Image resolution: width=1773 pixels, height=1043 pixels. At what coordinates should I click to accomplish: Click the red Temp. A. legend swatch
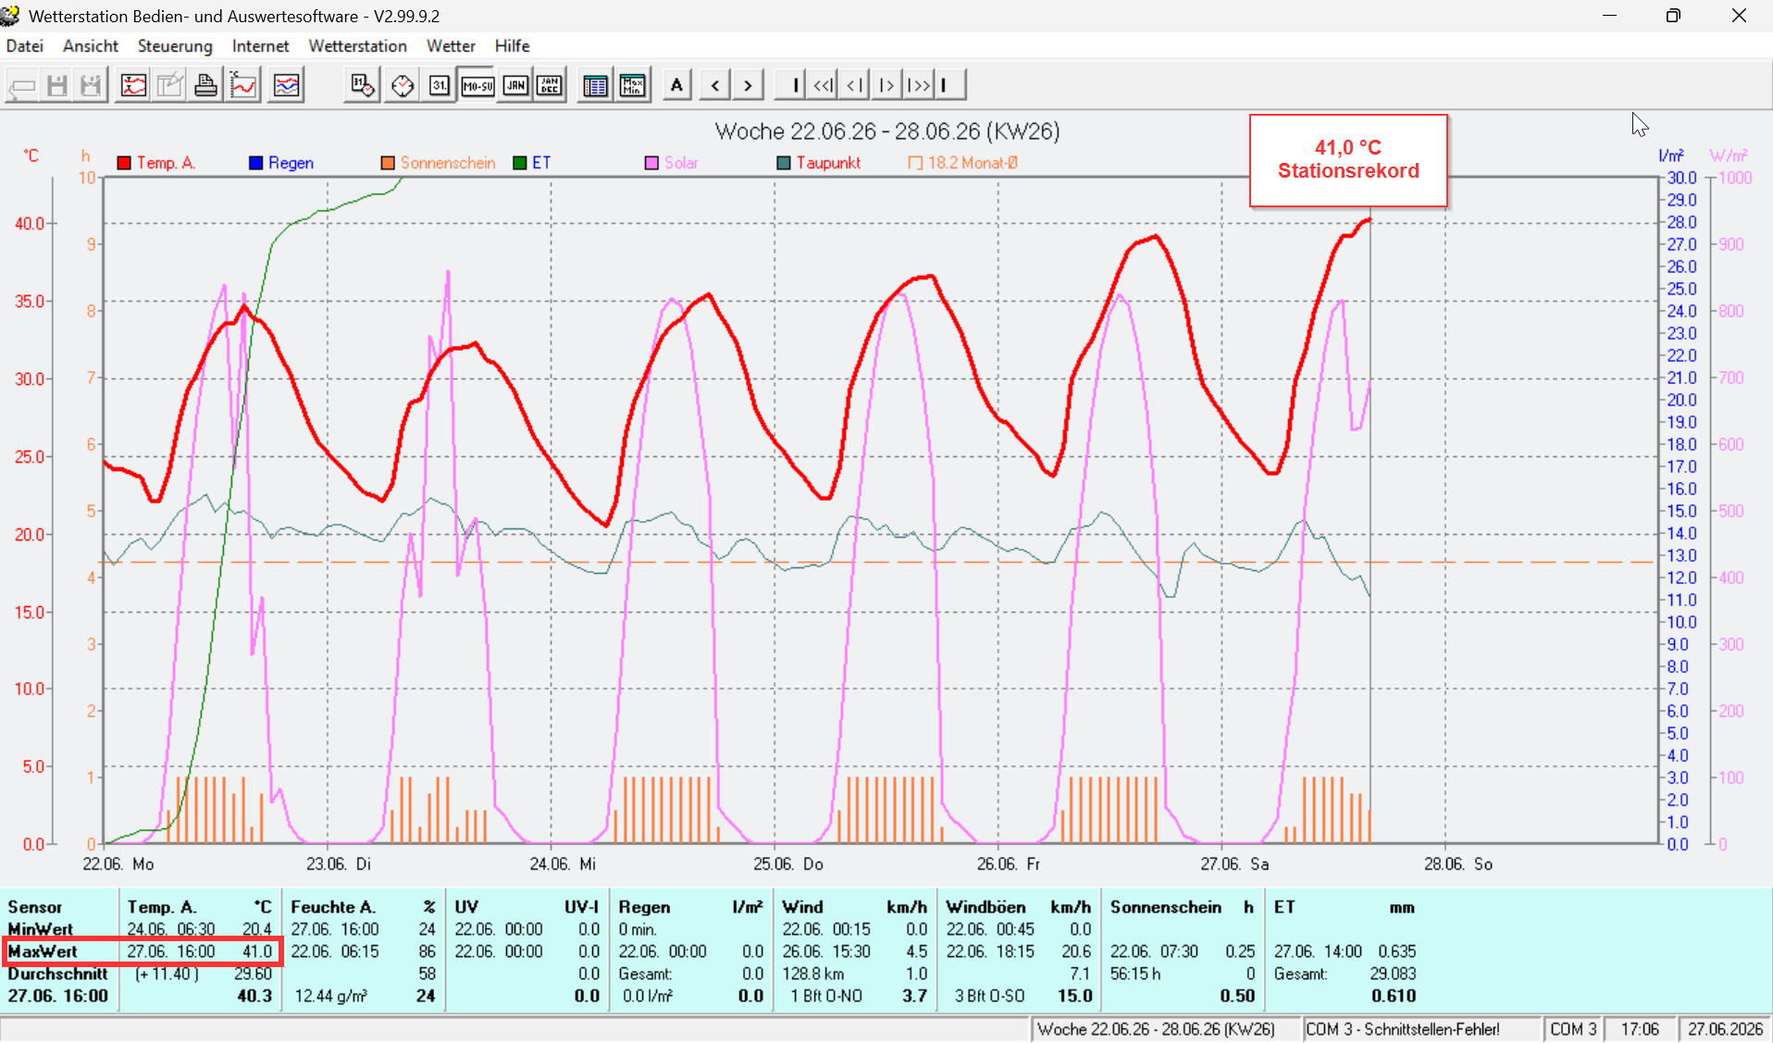coord(124,163)
